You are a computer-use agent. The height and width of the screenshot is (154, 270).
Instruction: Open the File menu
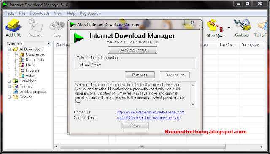22,13
